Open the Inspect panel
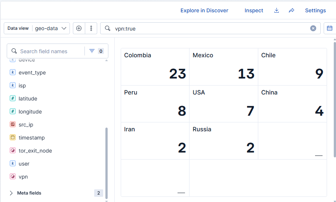336x202 pixels. (254, 10)
